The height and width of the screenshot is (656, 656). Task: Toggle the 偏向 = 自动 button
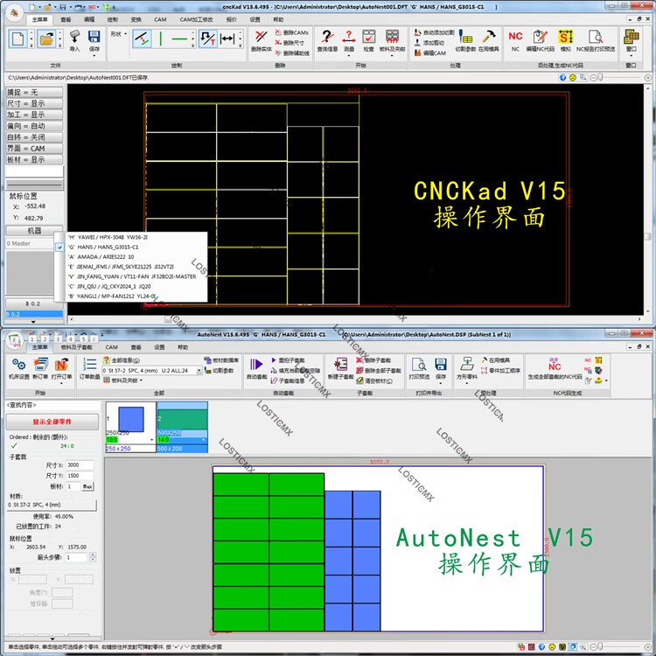(x=34, y=126)
